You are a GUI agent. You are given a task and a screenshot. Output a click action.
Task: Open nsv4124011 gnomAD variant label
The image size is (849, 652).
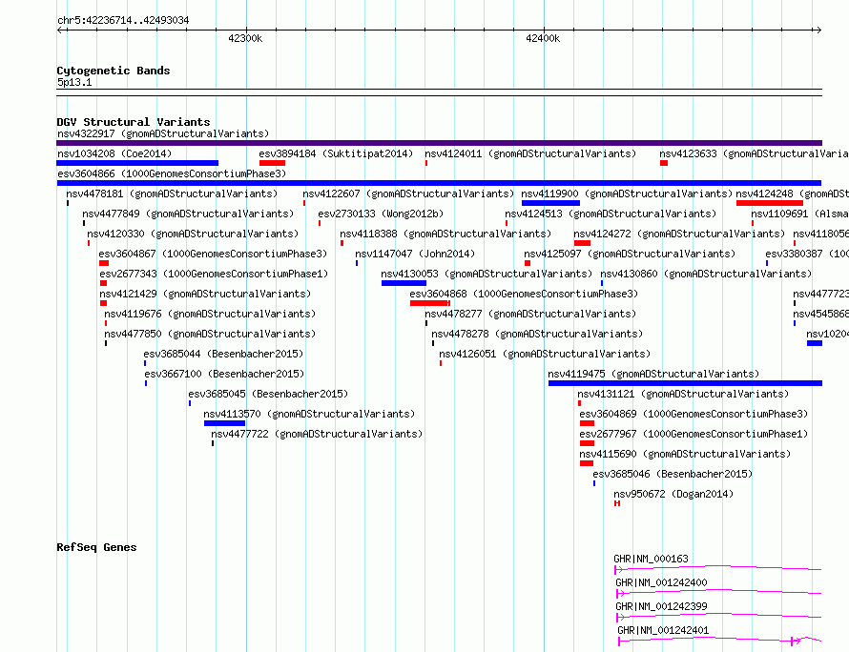pyautogui.click(x=530, y=153)
